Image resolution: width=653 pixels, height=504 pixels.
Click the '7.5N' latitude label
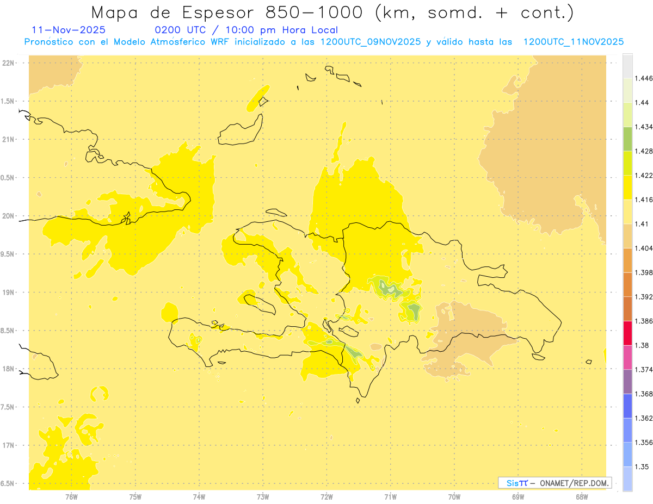tap(8, 407)
